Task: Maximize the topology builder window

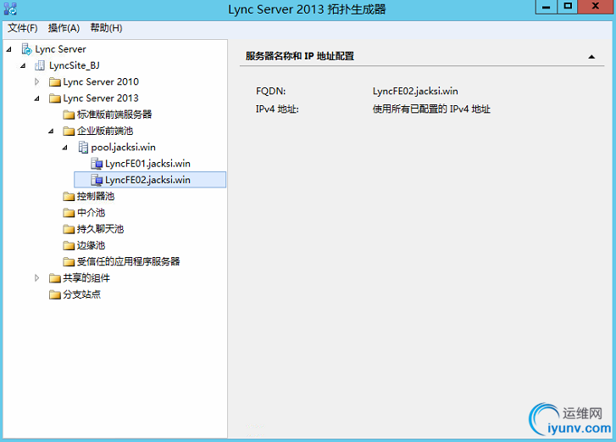Action: coord(568,7)
